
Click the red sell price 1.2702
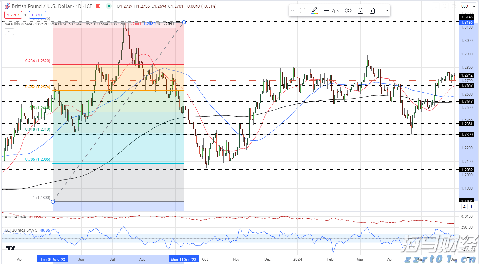click(x=13, y=15)
